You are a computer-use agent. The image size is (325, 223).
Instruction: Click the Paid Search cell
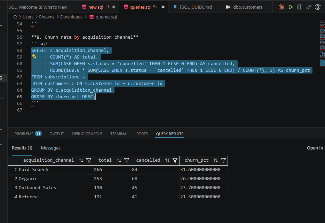[55, 170]
